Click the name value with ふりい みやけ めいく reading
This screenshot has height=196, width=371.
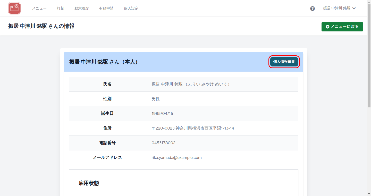pos(190,84)
